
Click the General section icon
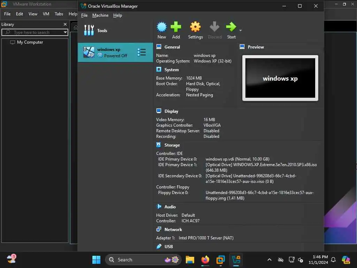(x=159, y=47)
